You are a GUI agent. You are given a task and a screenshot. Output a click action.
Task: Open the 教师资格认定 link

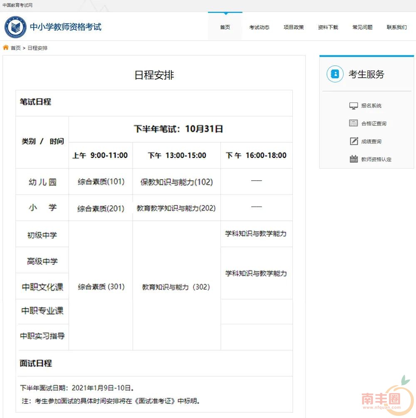click(x=376, y=159)
